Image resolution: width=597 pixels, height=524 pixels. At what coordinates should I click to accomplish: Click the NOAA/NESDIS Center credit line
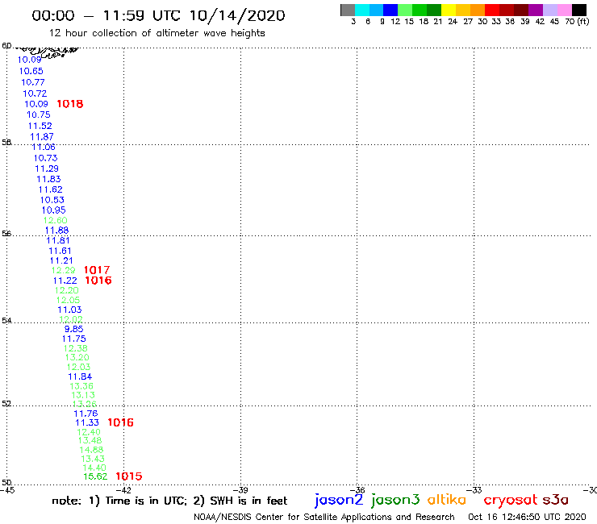click(x=324, y=517)
